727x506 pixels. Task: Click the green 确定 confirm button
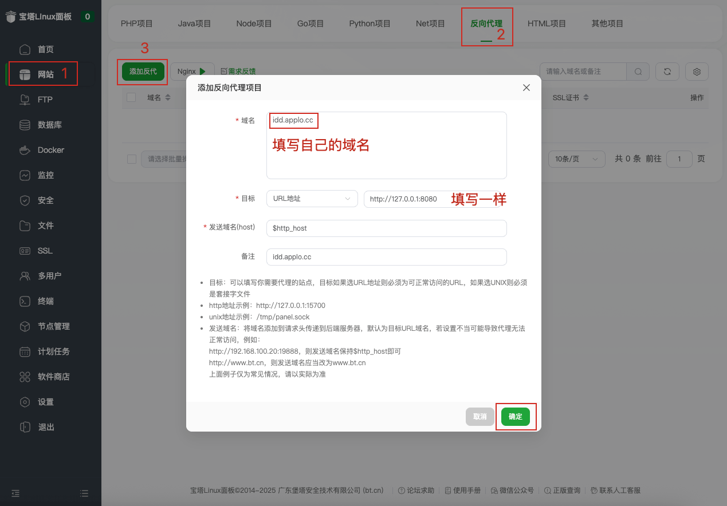click(x=516, y=417)
